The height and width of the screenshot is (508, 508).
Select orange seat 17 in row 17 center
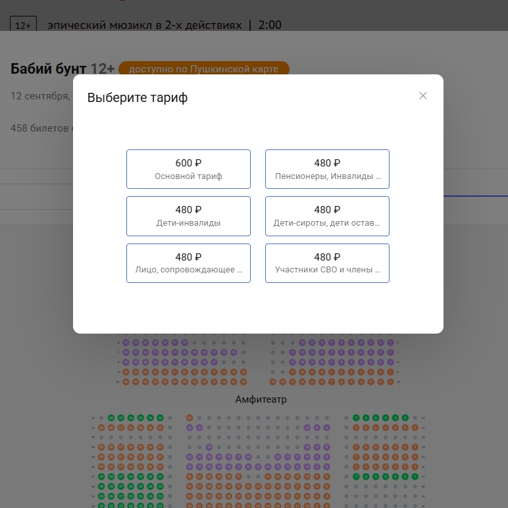[238, 476]
